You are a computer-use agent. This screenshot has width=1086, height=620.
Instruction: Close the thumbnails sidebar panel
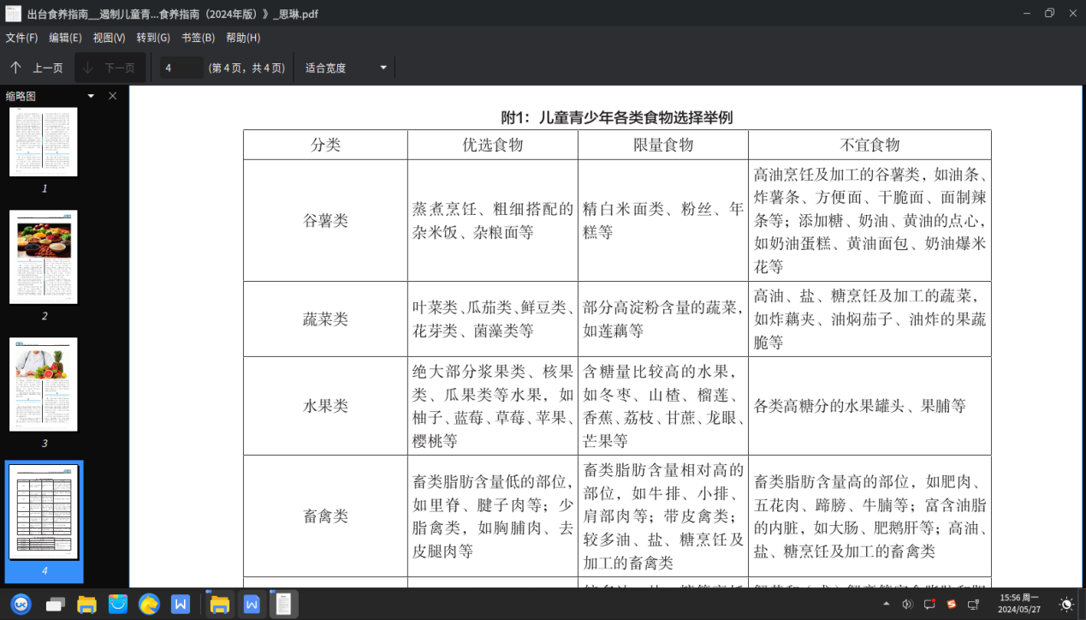tap(113, 96)
